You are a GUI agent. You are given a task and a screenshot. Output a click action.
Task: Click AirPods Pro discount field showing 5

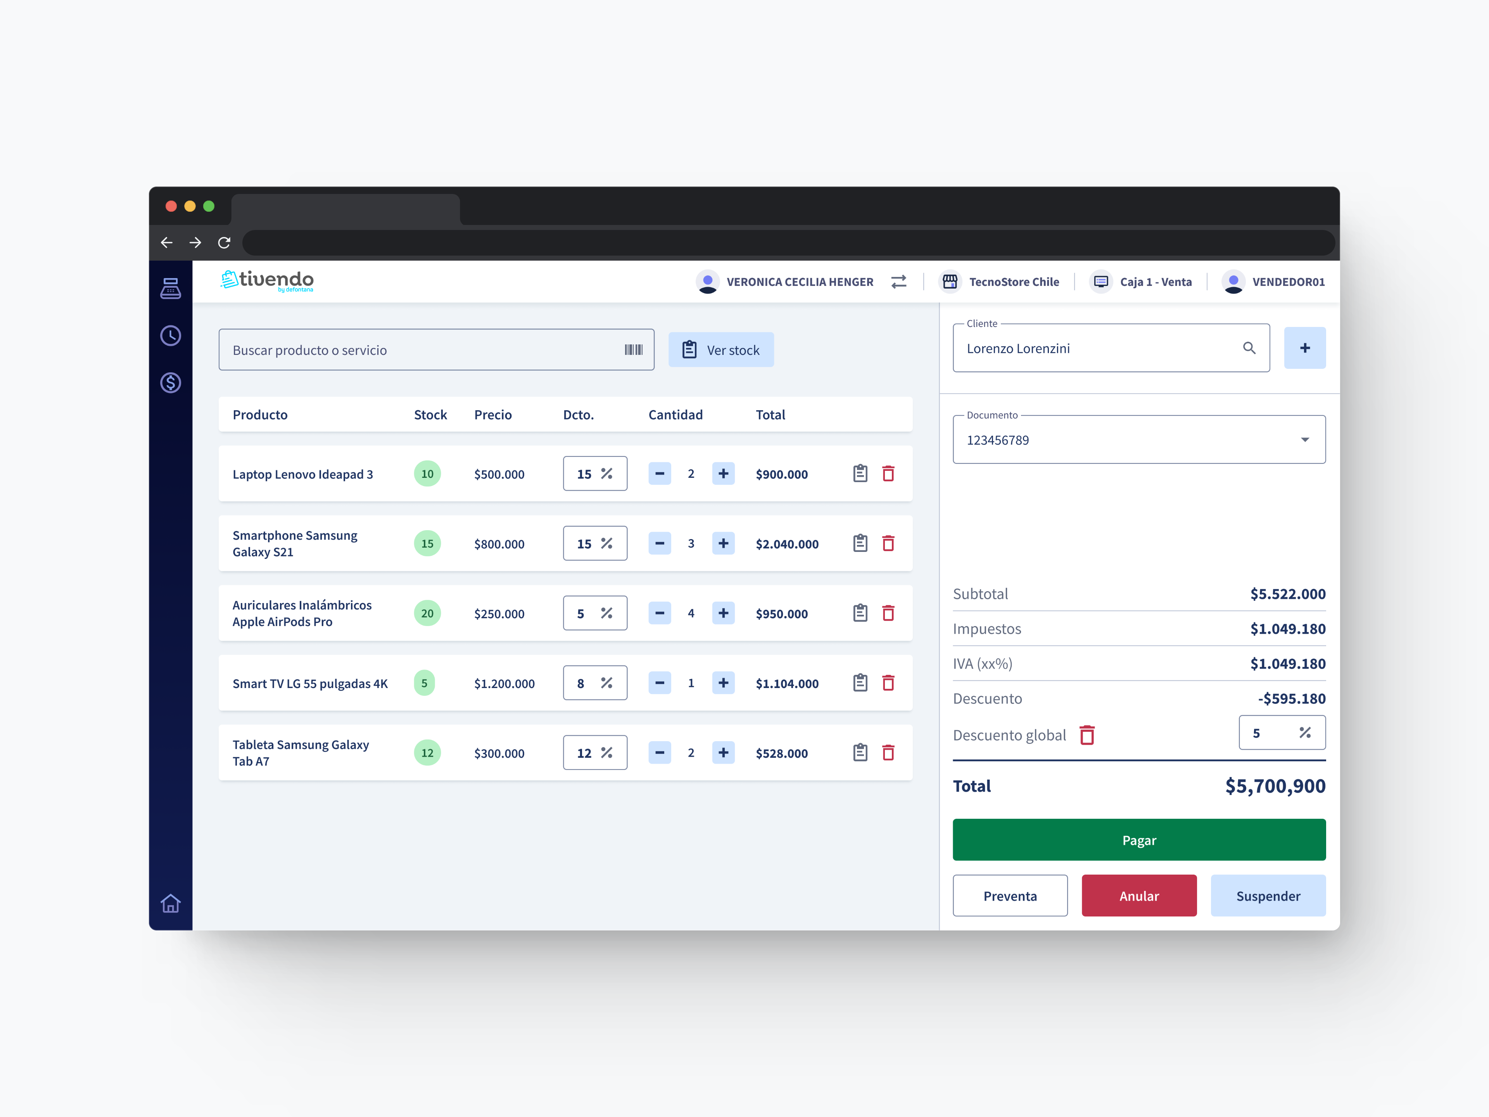595,613
